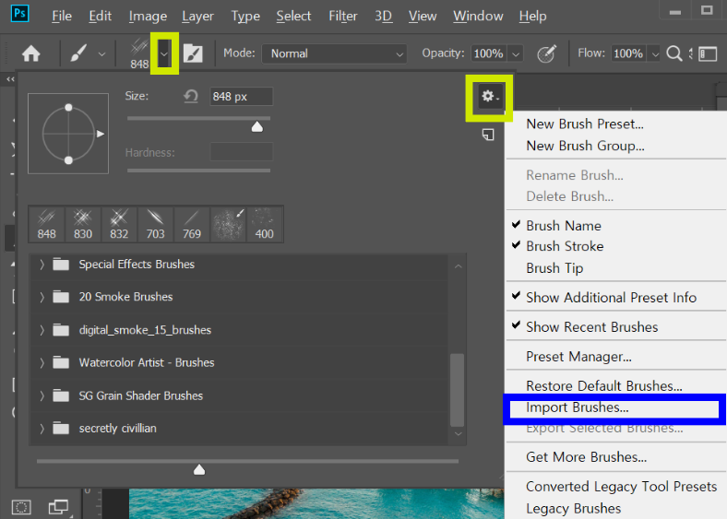Open the Flow slider dropdown arrow

pos(655,53)
